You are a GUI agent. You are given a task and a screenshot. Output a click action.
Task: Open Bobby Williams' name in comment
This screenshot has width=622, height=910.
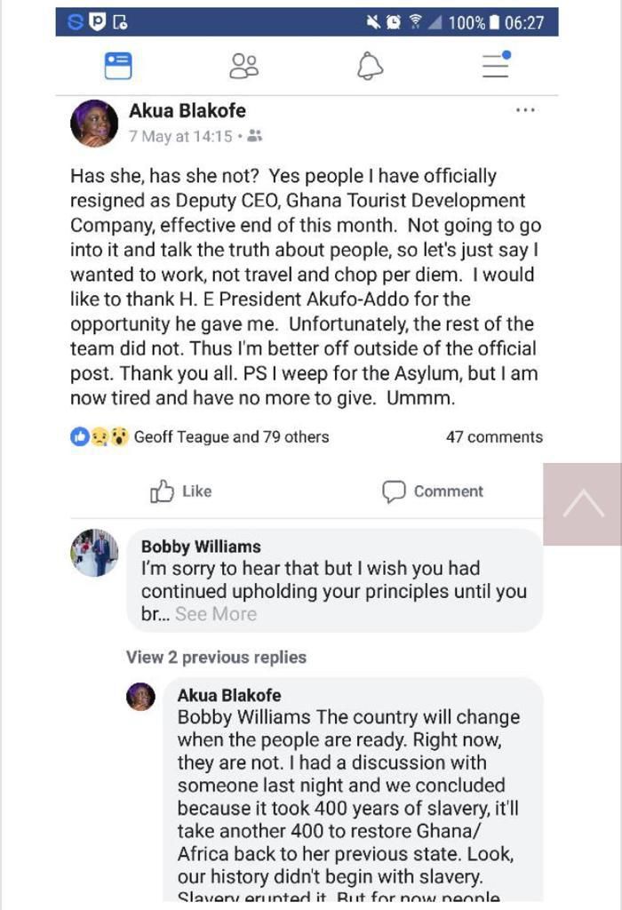click(x=201, y=547)
